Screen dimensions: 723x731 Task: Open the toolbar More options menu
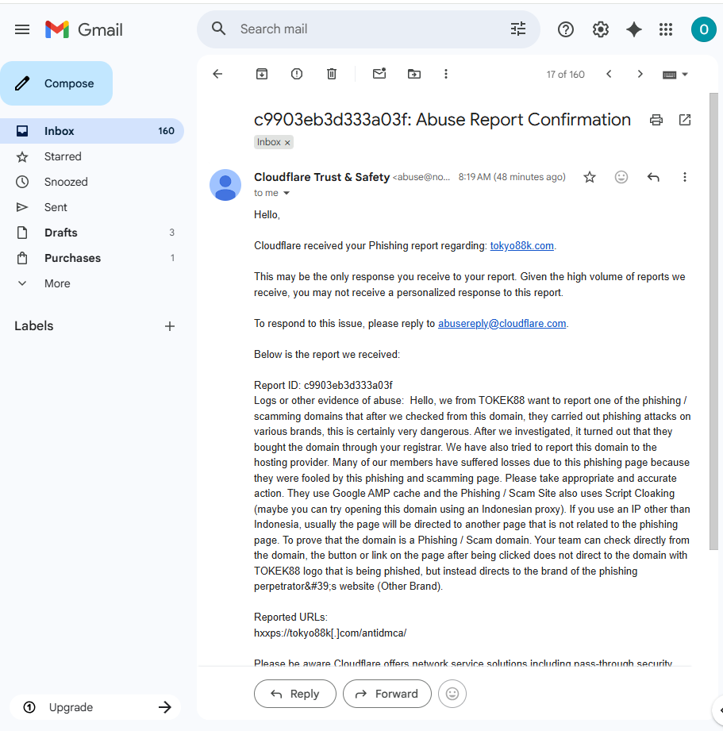coord(446,74)
